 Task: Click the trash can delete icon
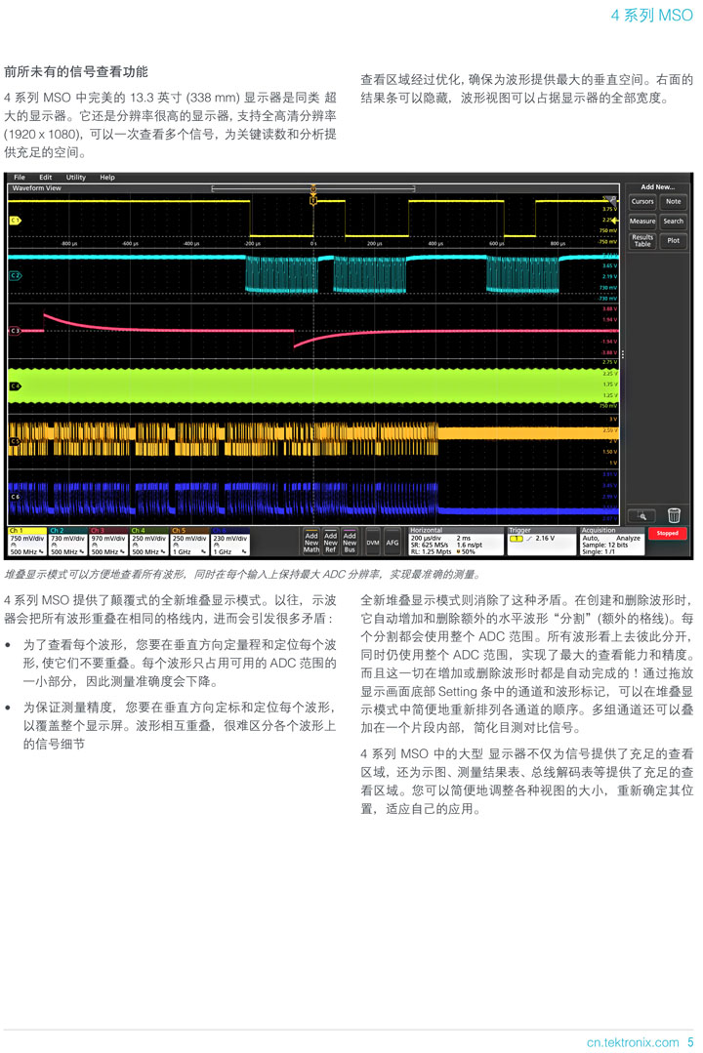point(674,515)
